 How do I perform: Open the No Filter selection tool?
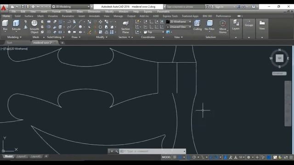point(209,25)
